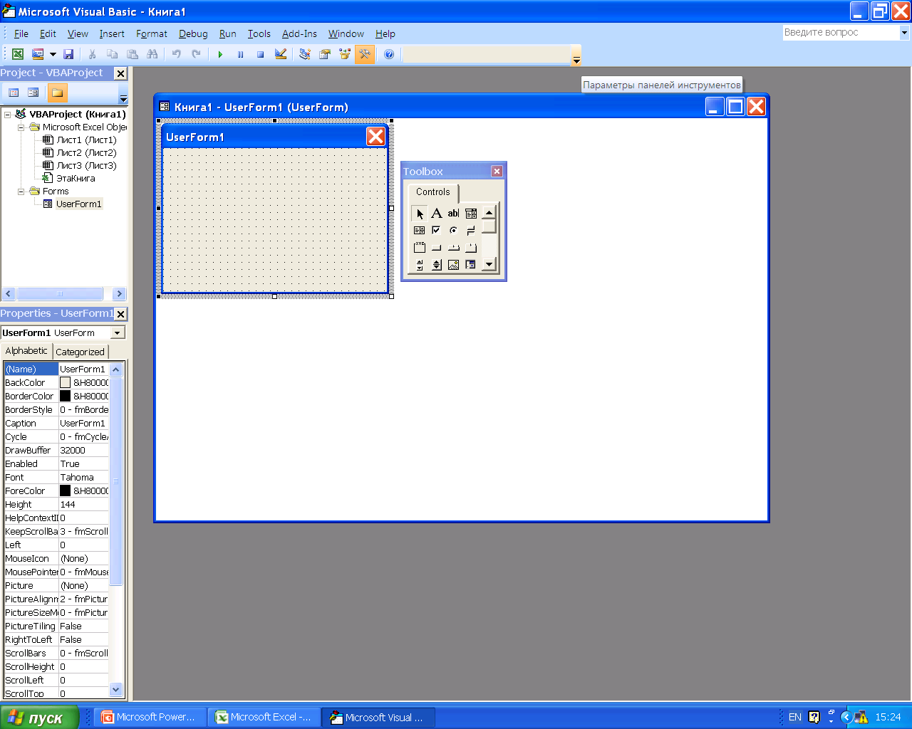Click the Copy toolbar icon
The height and width of the screenshot is (729, 912).
(112, 54)
